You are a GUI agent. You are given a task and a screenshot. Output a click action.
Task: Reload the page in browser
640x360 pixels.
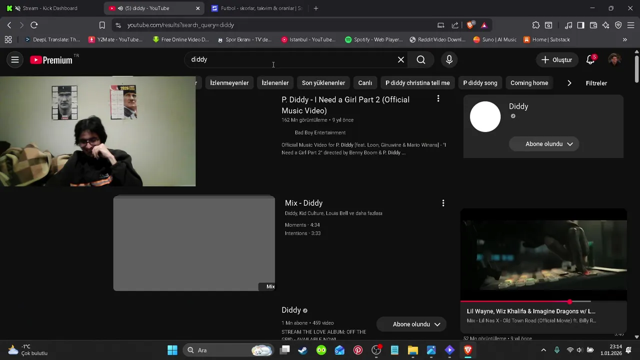(34, 25)
